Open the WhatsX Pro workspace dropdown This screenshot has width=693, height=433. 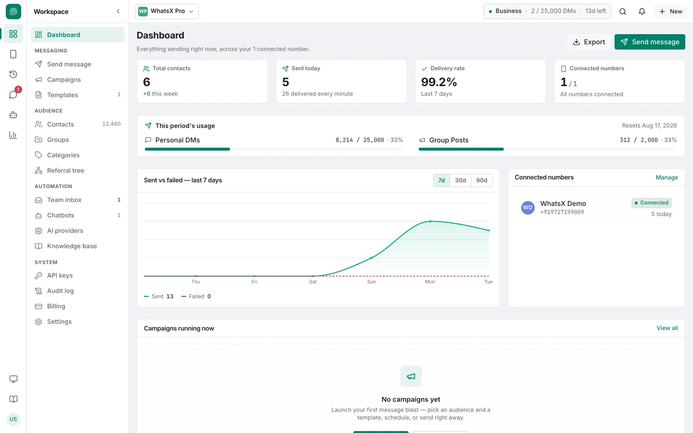pyautogui.click(x=167, y=12)
